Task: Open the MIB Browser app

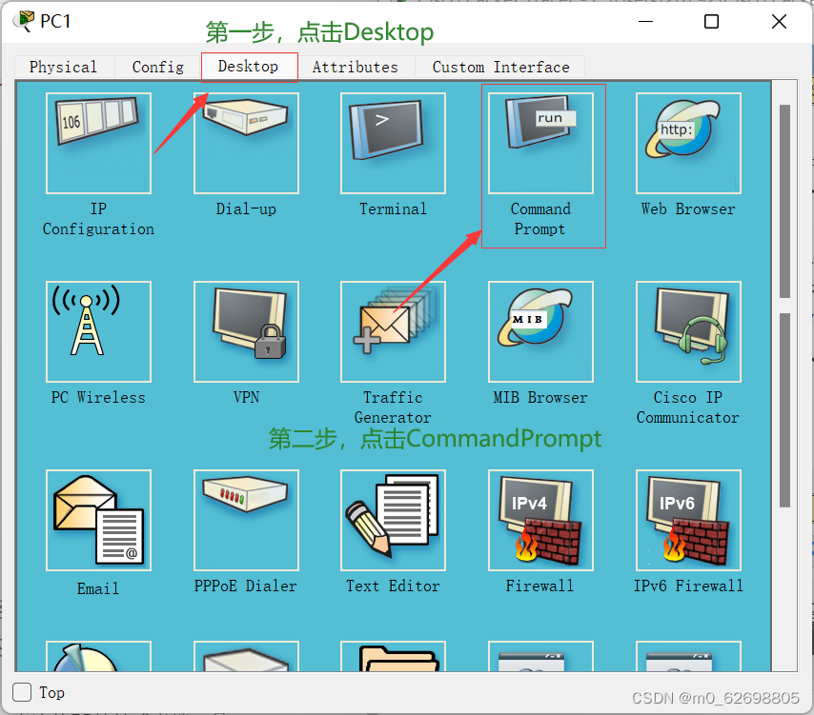Action: click(x=540, y=332)
